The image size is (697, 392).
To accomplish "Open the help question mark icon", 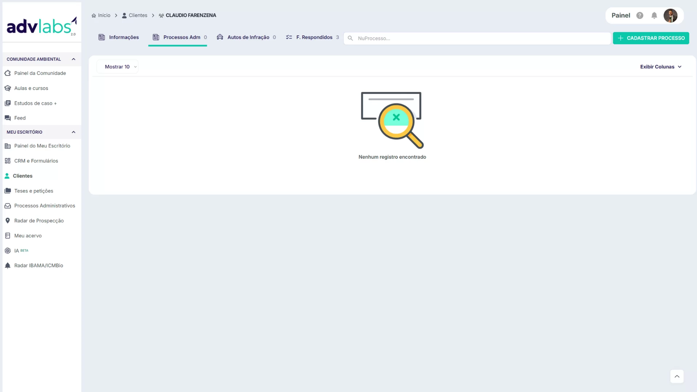I will [x=640, y=16].
